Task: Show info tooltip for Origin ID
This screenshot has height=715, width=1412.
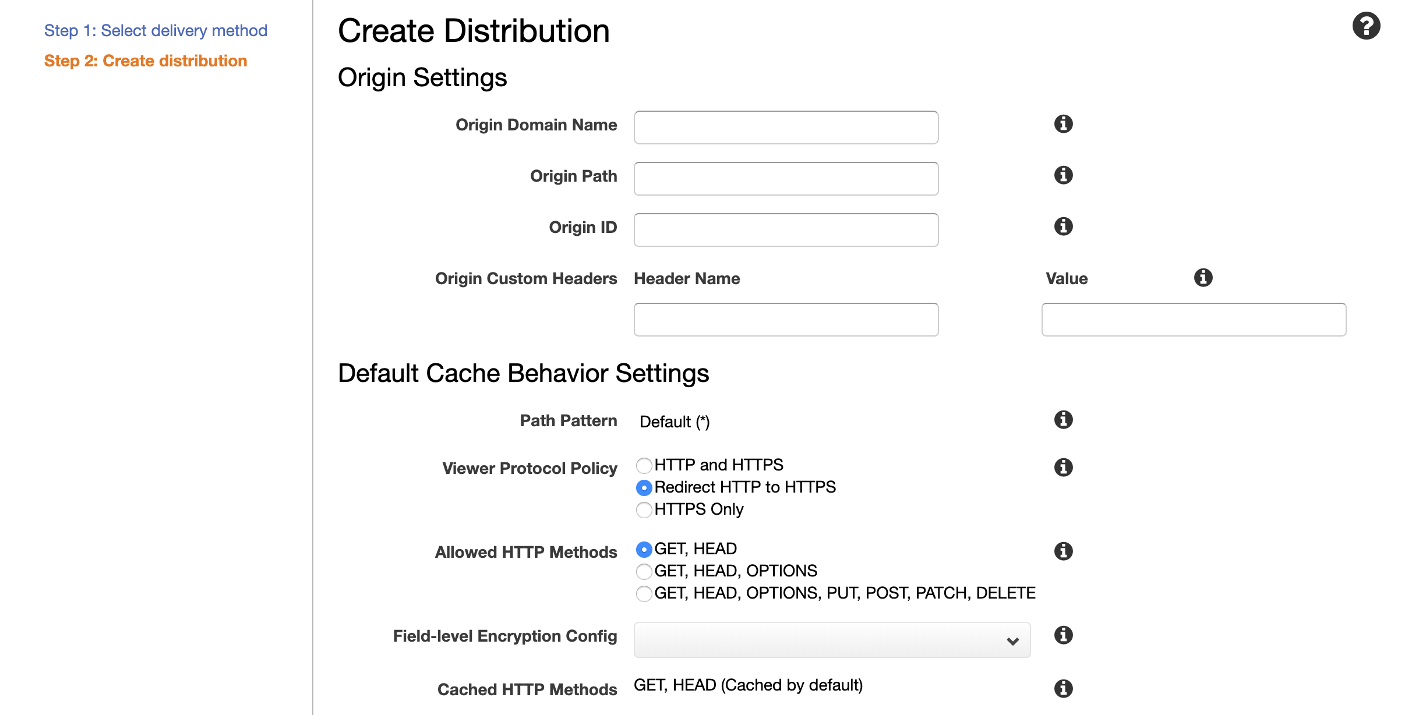Action: tap(1063, 226)
